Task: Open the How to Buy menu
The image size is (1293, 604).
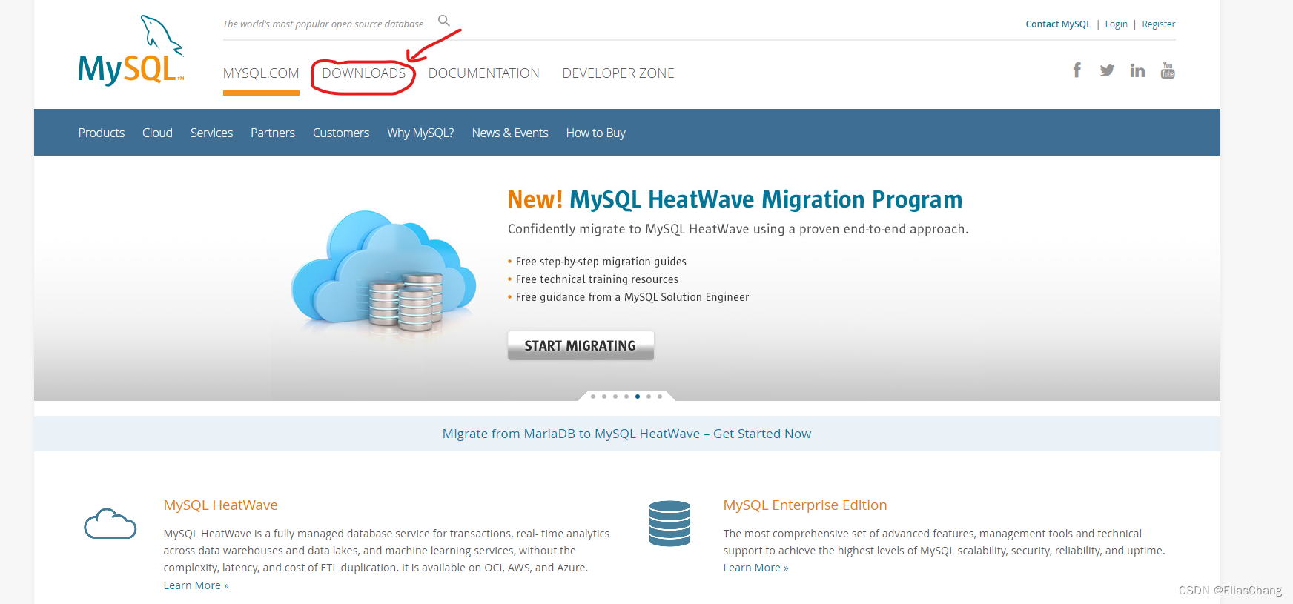Action: (x=596, y=133)
